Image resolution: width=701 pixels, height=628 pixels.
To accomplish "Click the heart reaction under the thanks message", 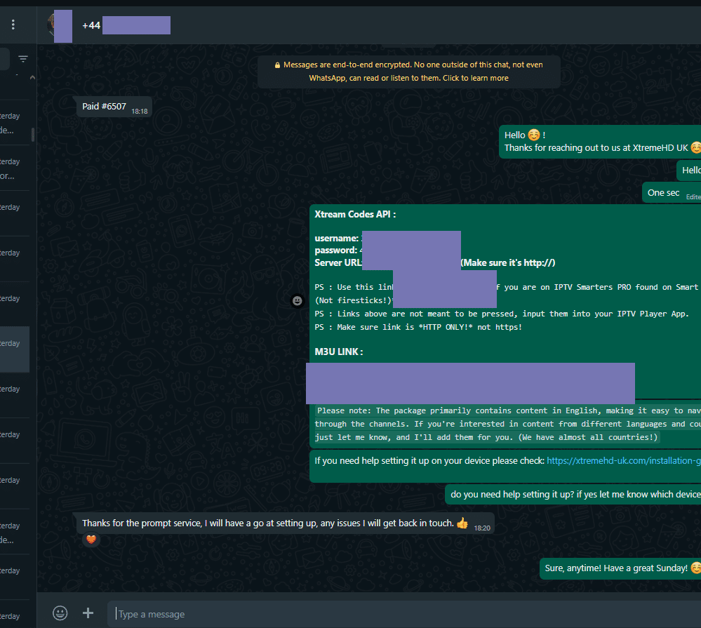I will pos(89,540).
